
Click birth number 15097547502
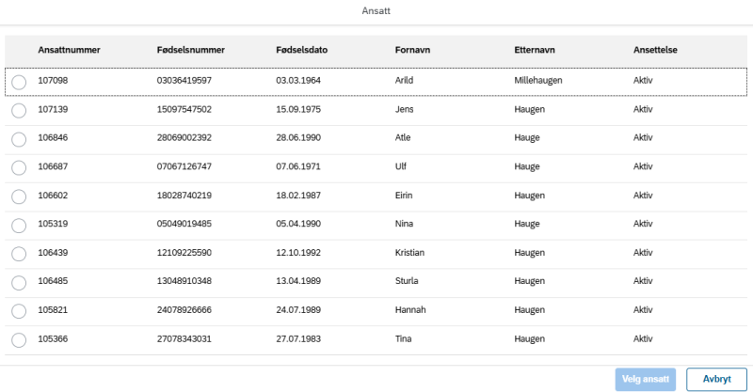pyautogui.click(x=184, y=109)
